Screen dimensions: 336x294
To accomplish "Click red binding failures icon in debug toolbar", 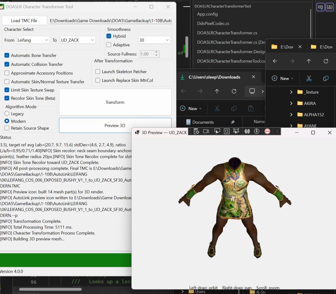I will [267, 131].
